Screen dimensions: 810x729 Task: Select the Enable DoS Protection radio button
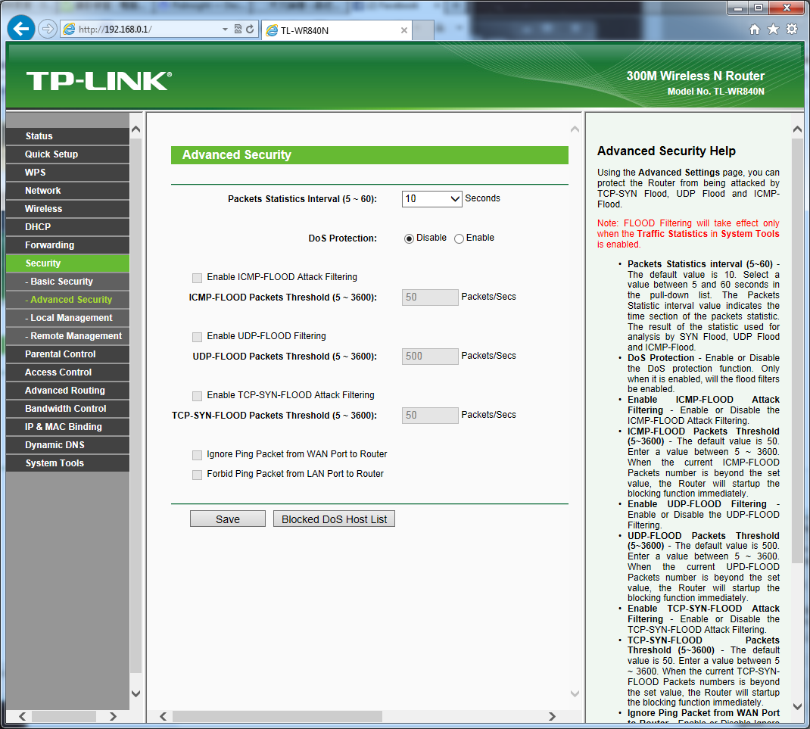pos(459,238)
